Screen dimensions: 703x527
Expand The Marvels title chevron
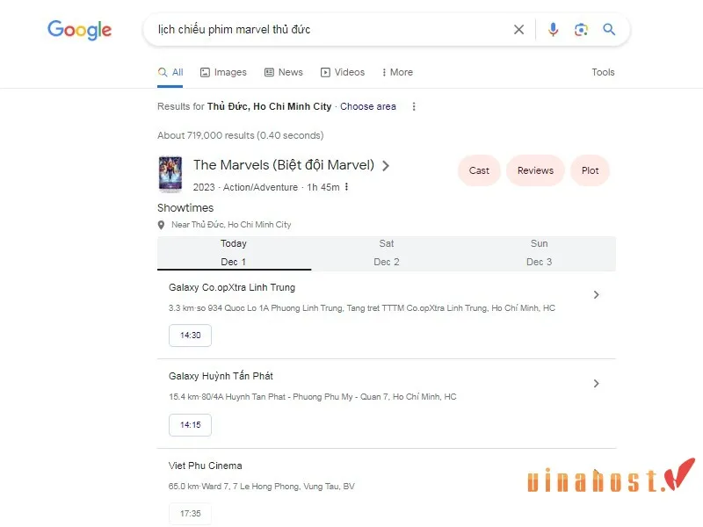click(386, 165)
